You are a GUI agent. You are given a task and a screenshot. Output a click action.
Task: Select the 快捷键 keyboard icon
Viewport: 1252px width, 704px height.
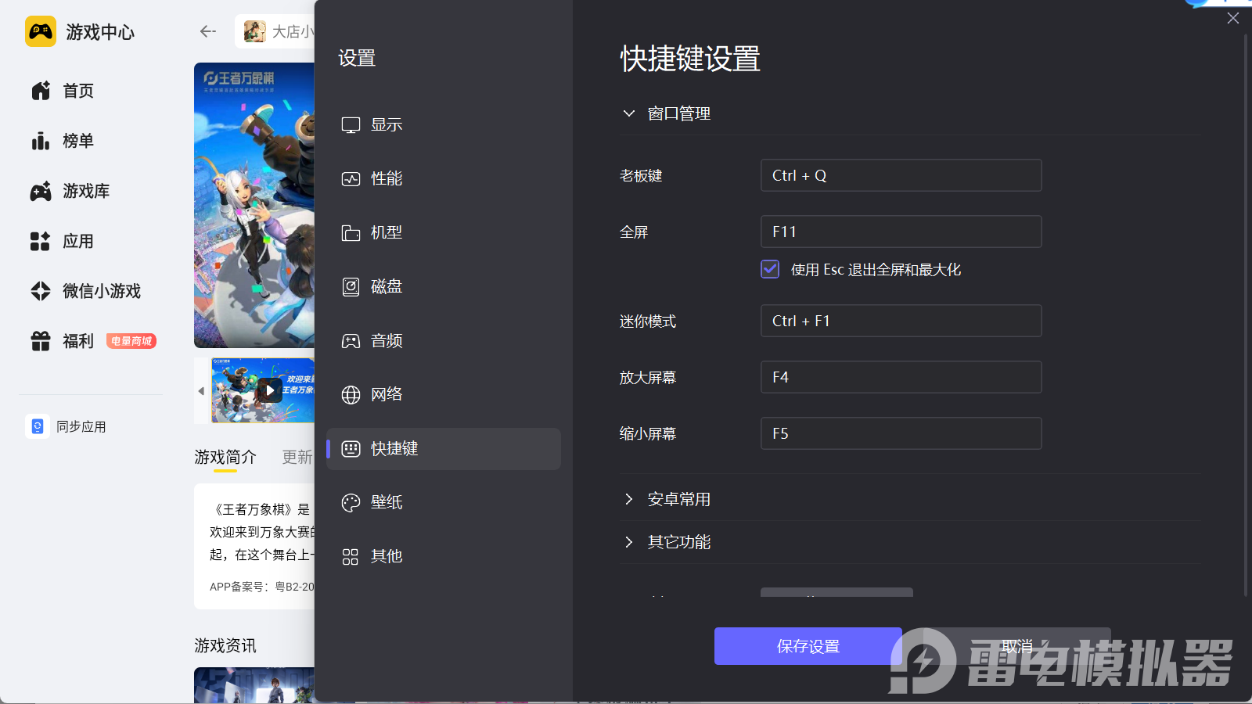[351, 449]
